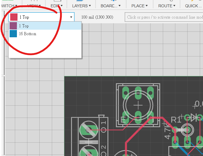This screenshot has width=203, height=156.
Task: Click the red current-layer color swatch
Action: [14, 17]
